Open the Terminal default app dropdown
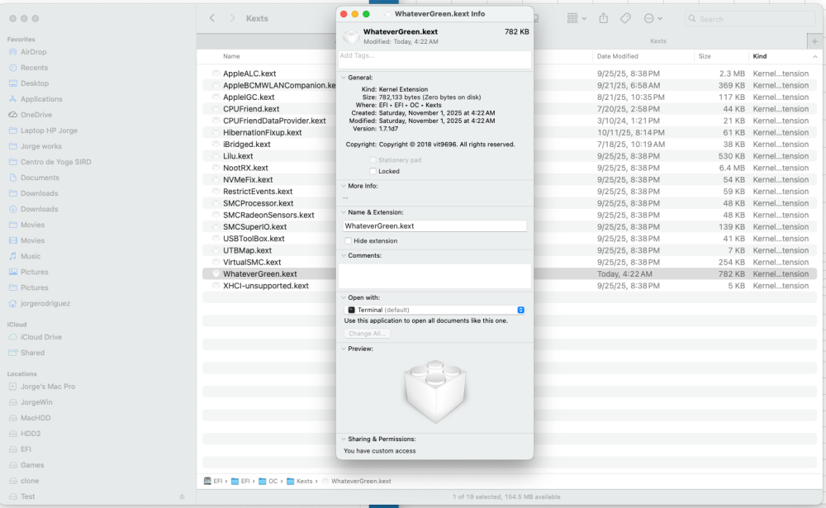 (x=434, y=310)
